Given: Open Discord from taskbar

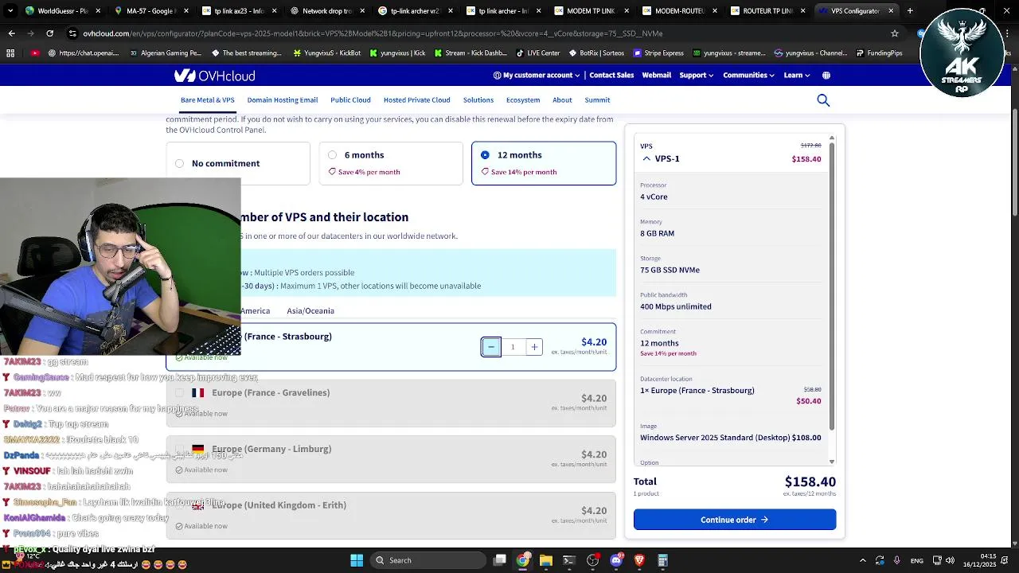Looking at the screenshot, I should pos(616,560).
